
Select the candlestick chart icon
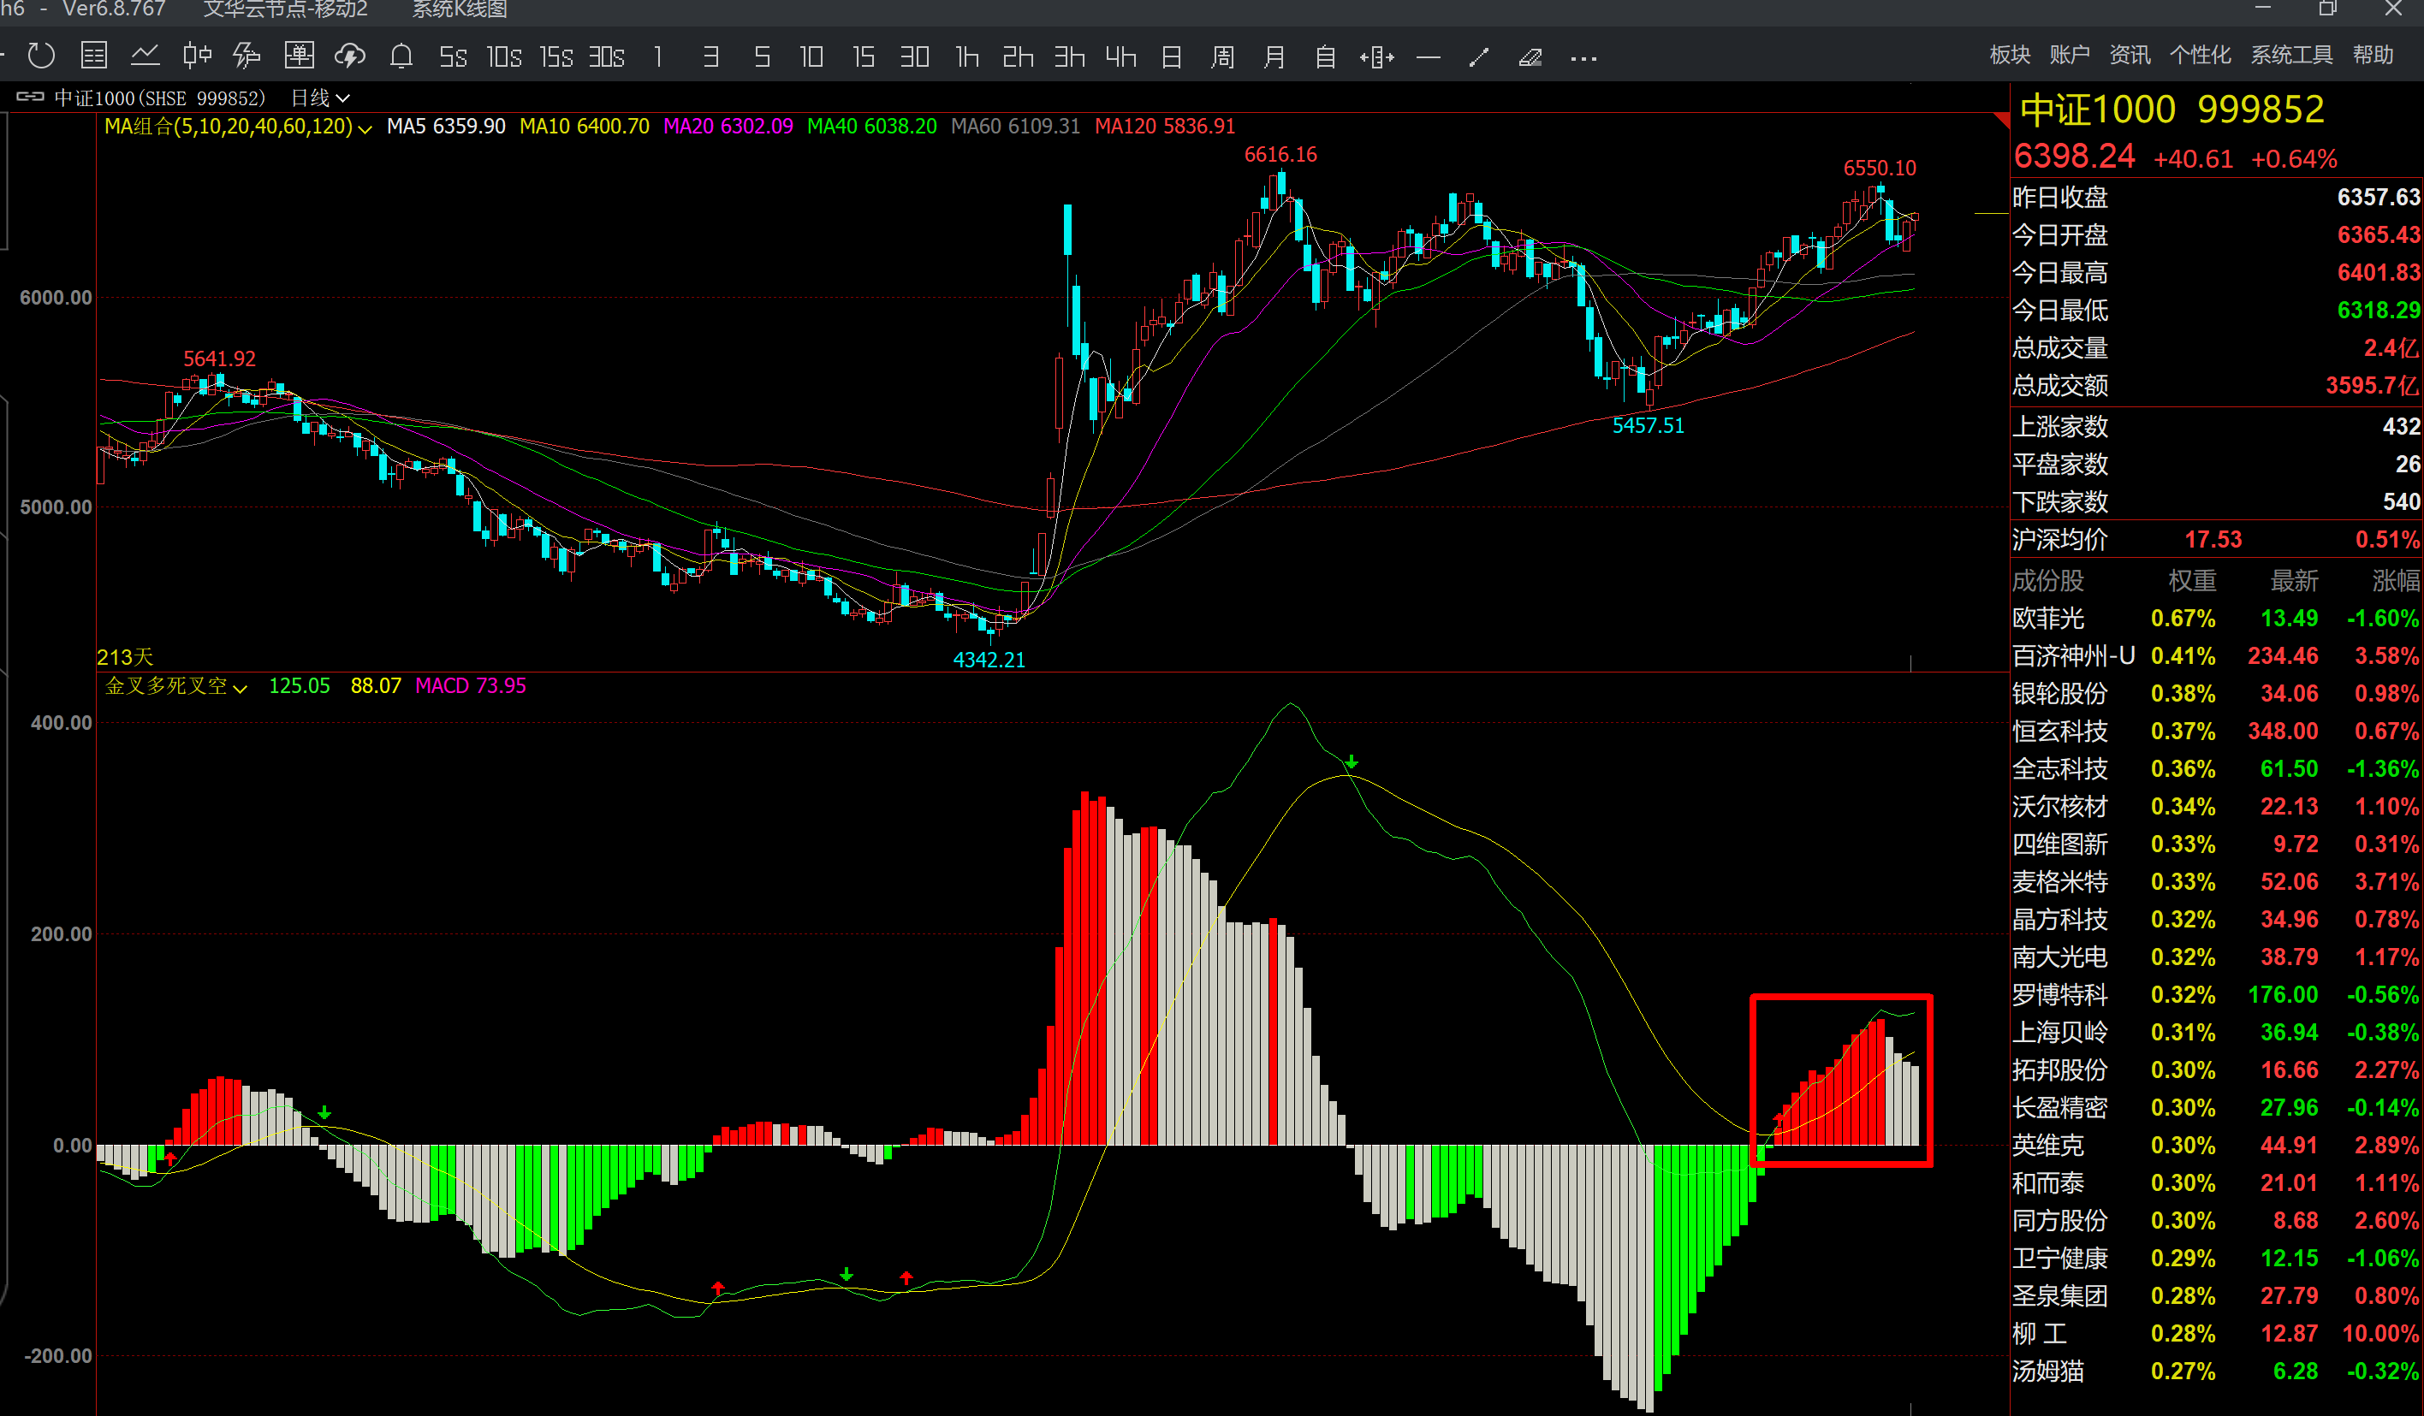click(x=197, y=56)
